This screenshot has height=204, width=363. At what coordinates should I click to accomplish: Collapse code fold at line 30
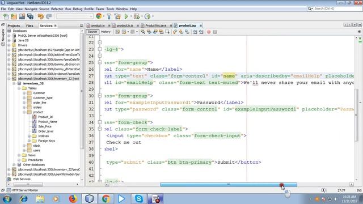[100, 96]
